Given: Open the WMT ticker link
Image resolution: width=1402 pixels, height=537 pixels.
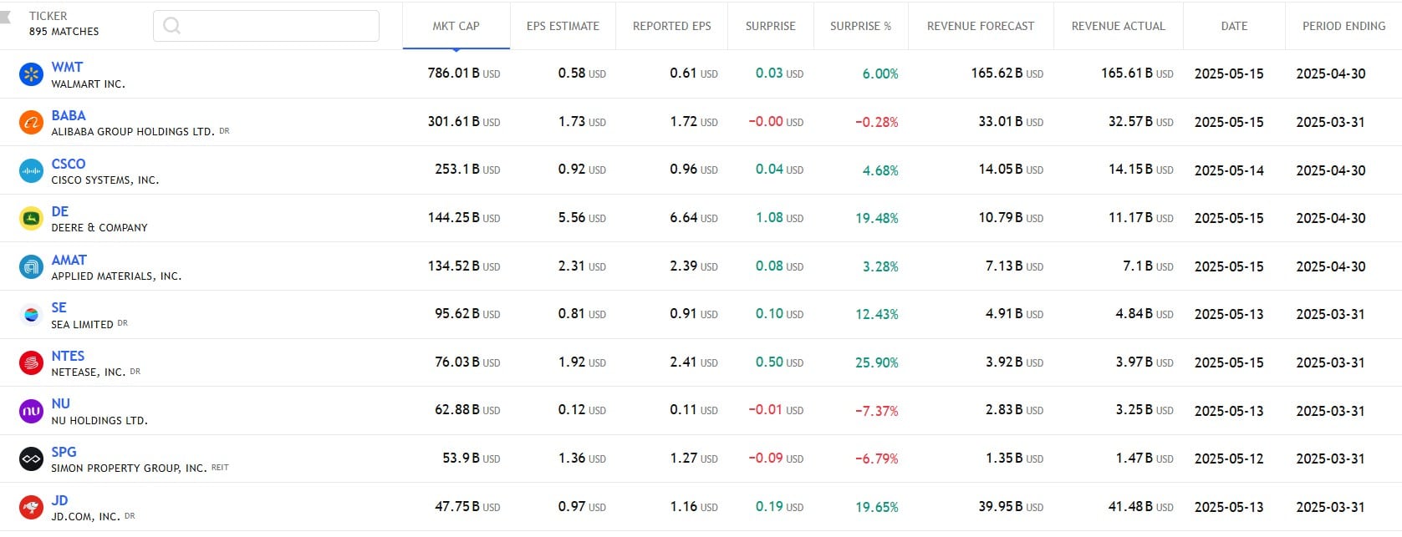Looking at the screenshot, I should (x=67, y=67).
